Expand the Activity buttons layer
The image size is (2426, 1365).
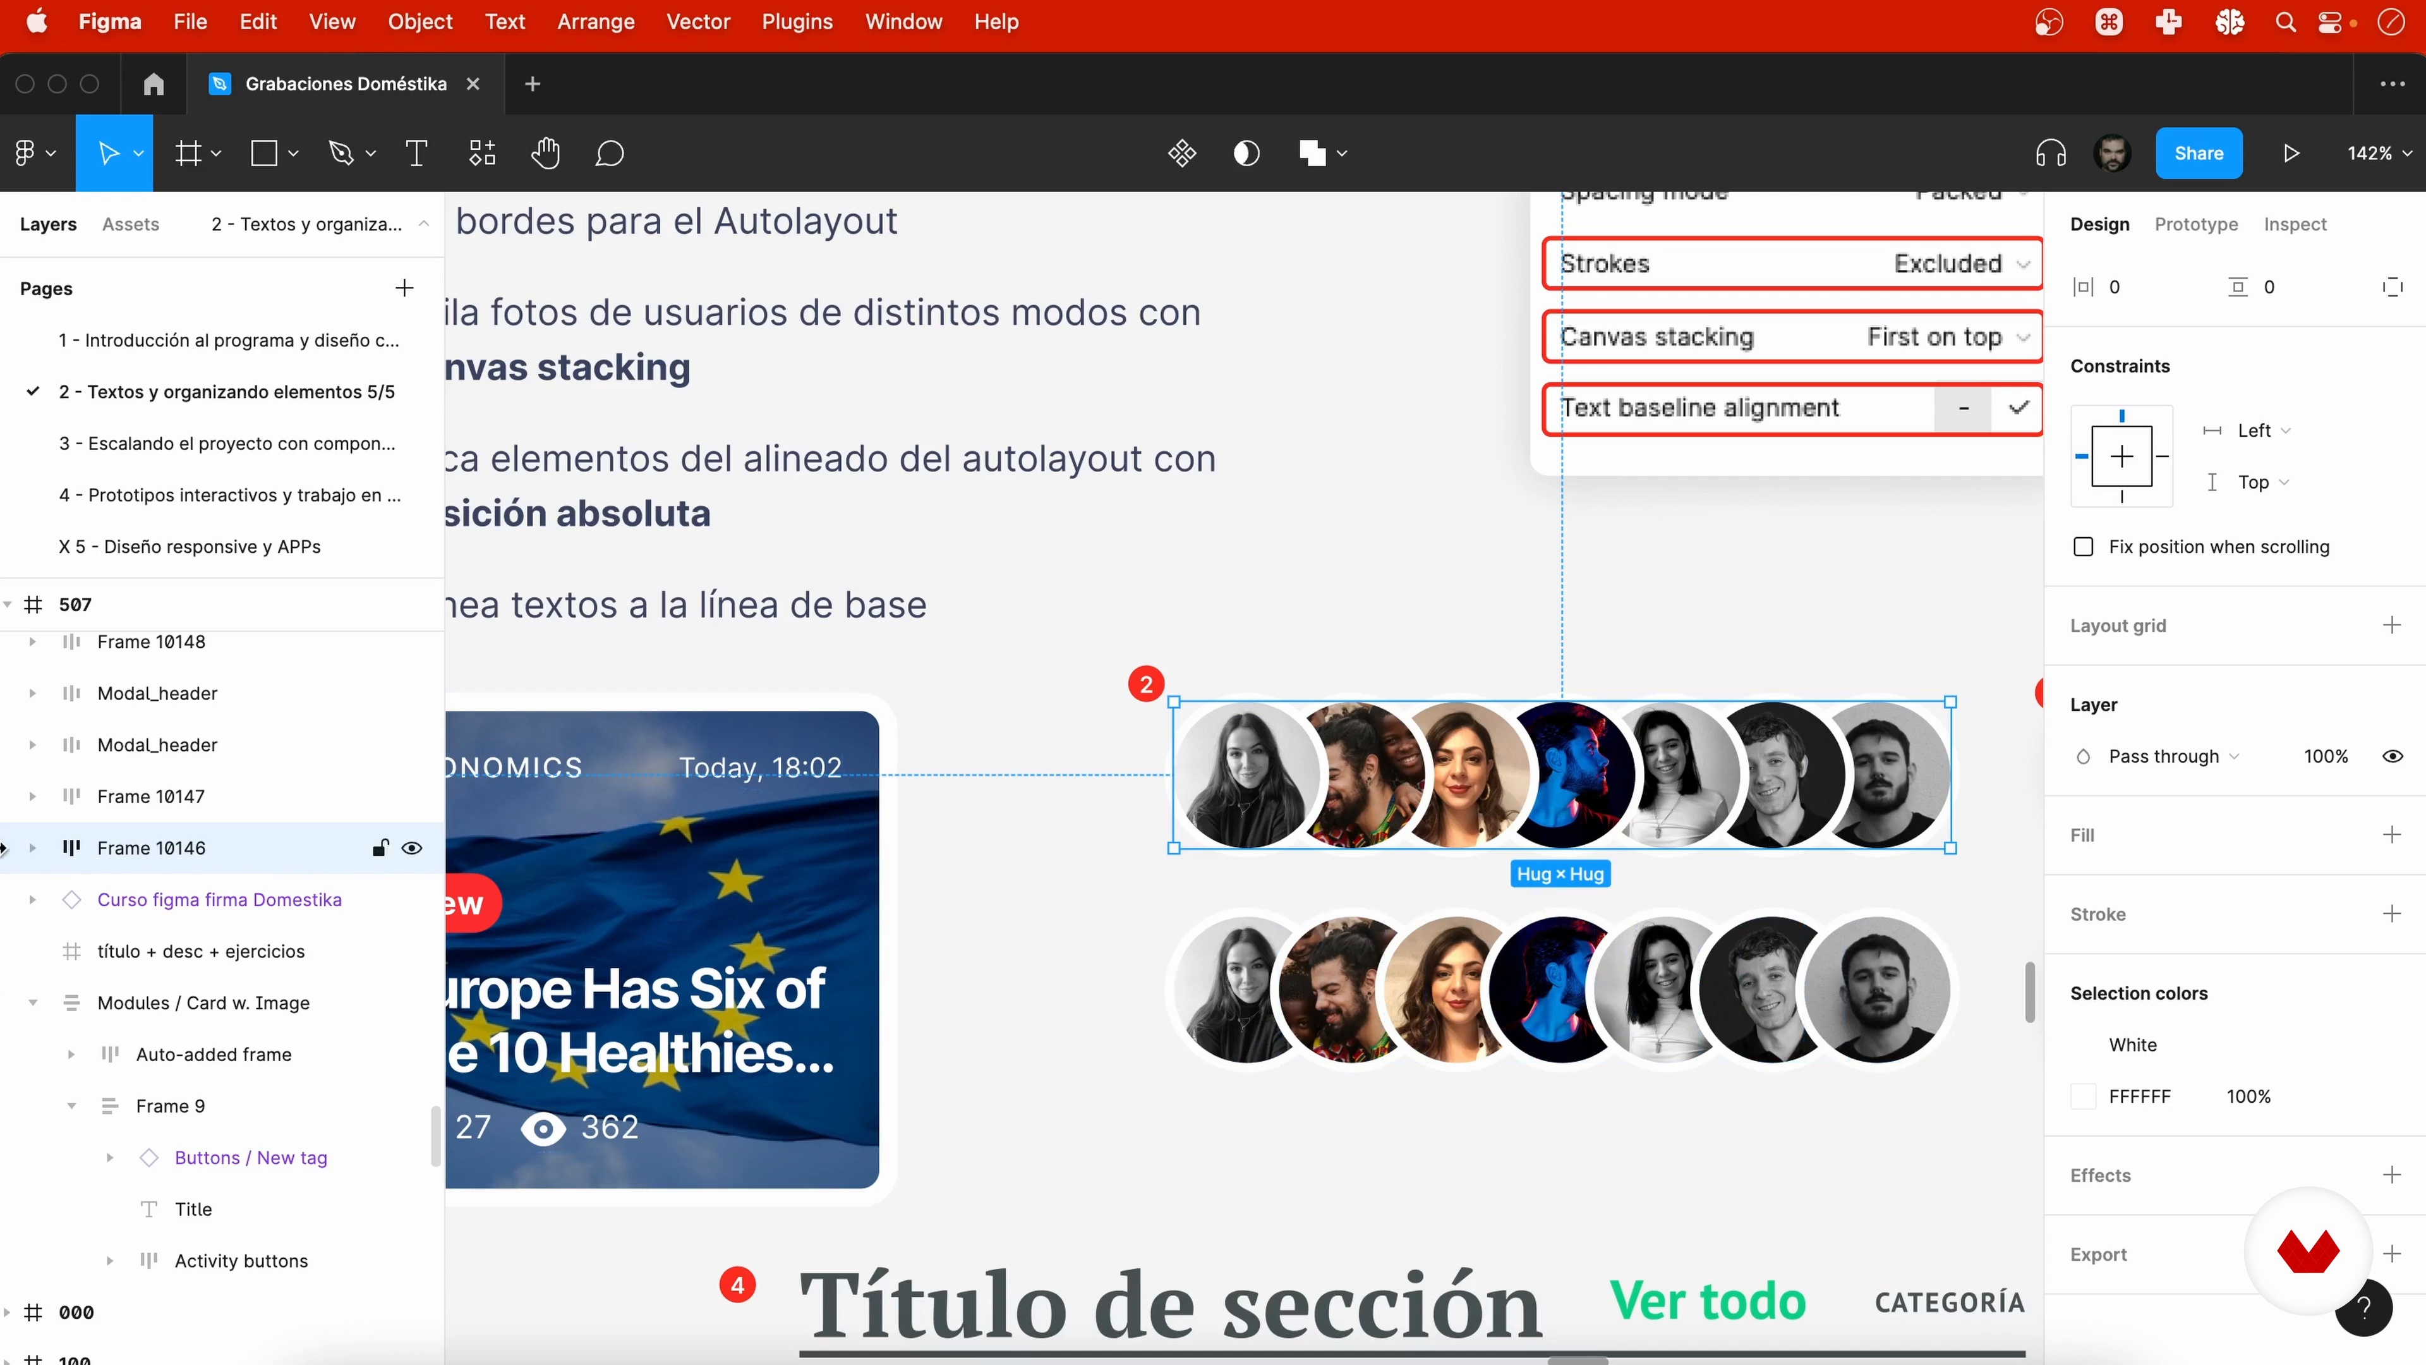tap(109, 1261)
